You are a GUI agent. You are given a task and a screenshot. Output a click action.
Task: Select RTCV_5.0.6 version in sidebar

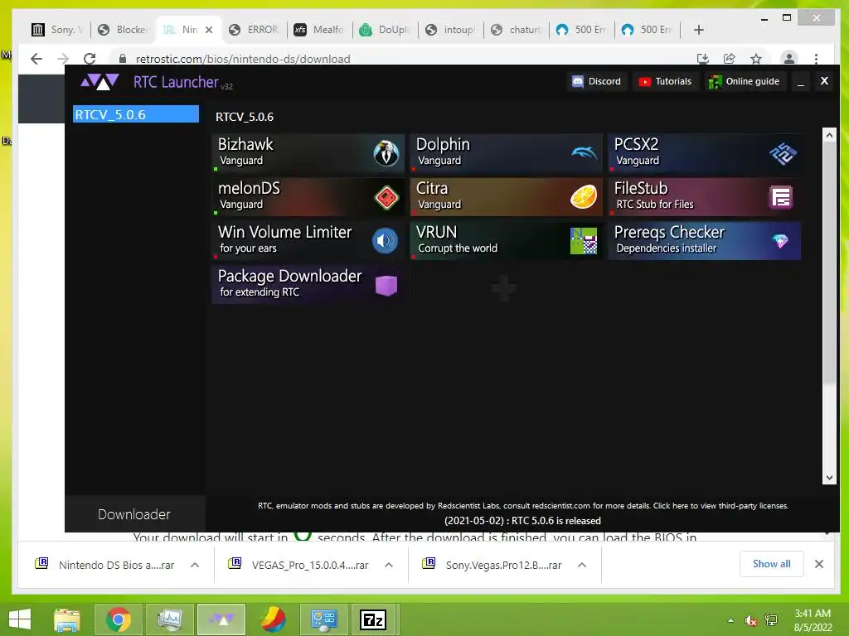click(x=136, y=114)
